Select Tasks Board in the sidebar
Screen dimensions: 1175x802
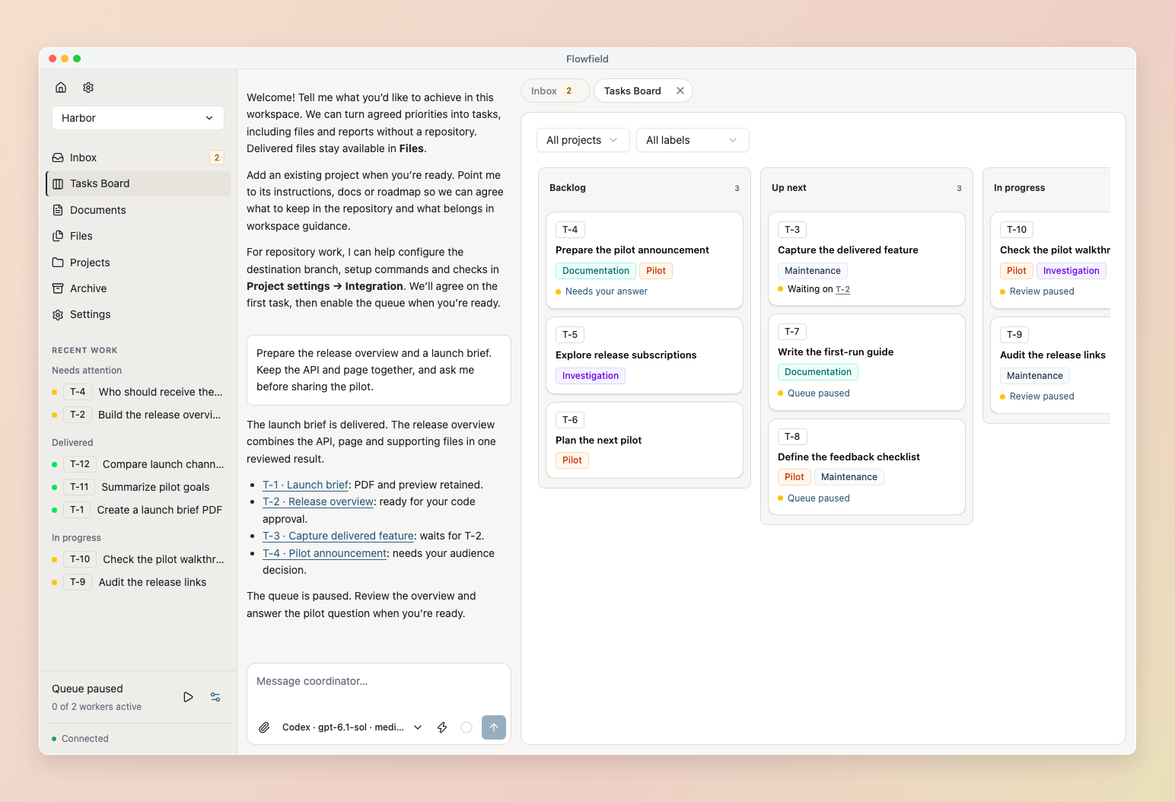[x=138, y=183]
